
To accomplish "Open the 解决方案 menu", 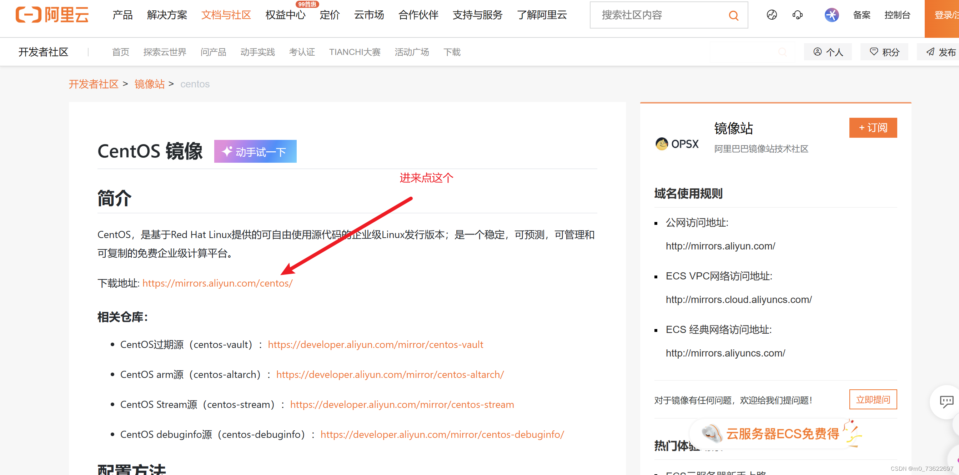I will point(167,15).
